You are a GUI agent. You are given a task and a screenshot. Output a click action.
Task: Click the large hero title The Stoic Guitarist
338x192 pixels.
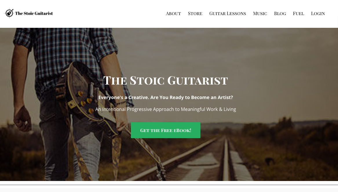[166, 81]
